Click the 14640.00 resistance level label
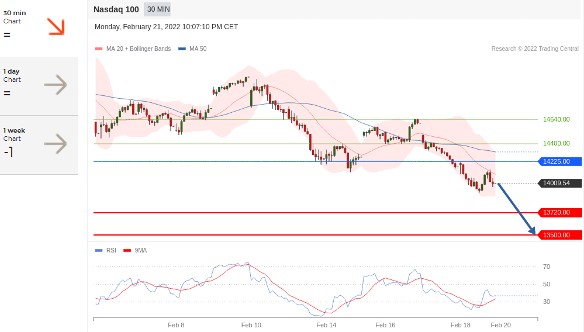Image resolution: width=584 pixels, height=332 pixels. tap(557, 119)
